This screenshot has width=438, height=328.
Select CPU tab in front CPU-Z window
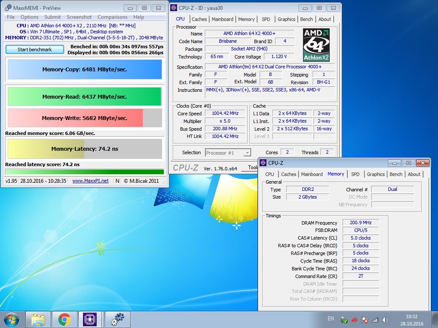pyautogui.click(x=269, y=174)
